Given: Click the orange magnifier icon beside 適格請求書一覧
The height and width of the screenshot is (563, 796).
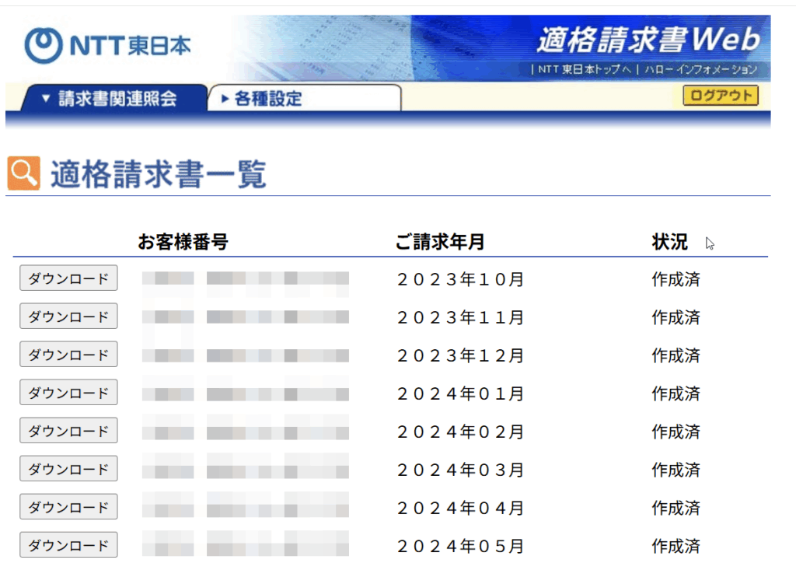Looking at the screenshot, I should click(23, 173).
